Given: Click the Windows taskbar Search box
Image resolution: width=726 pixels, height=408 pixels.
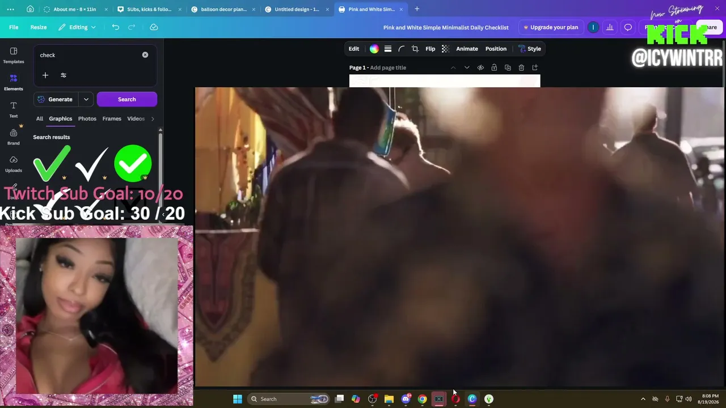Looking at the screenshot, I should point(289,399).
